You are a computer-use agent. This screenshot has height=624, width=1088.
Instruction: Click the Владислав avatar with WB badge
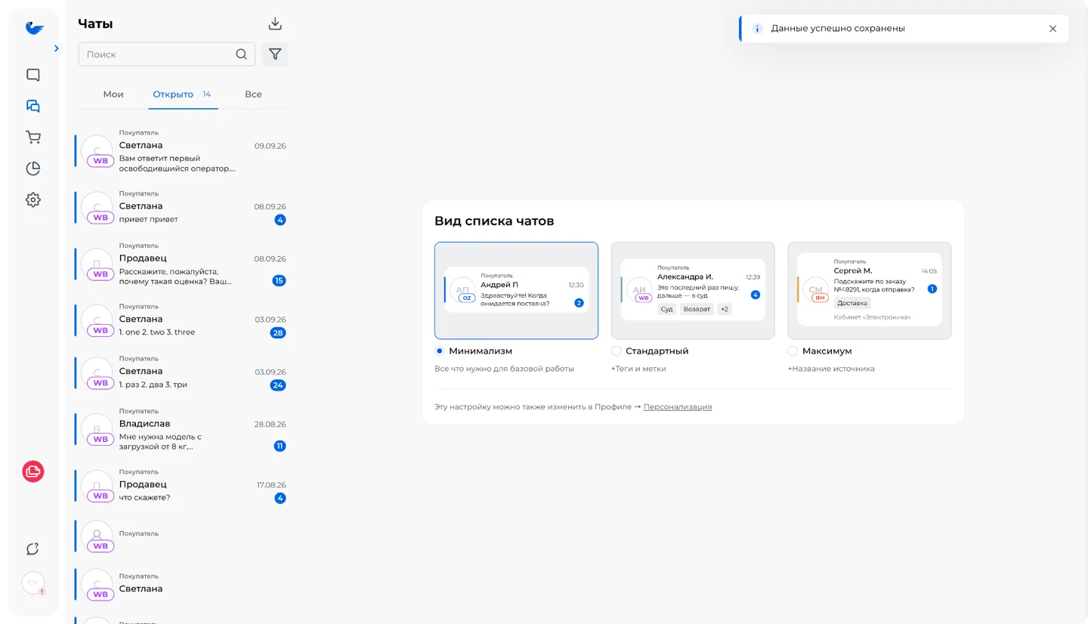click(x=97, y=430)
